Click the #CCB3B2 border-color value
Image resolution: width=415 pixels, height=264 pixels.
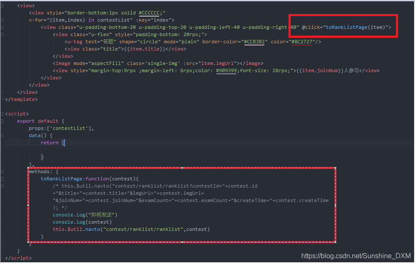coord(254,42)
